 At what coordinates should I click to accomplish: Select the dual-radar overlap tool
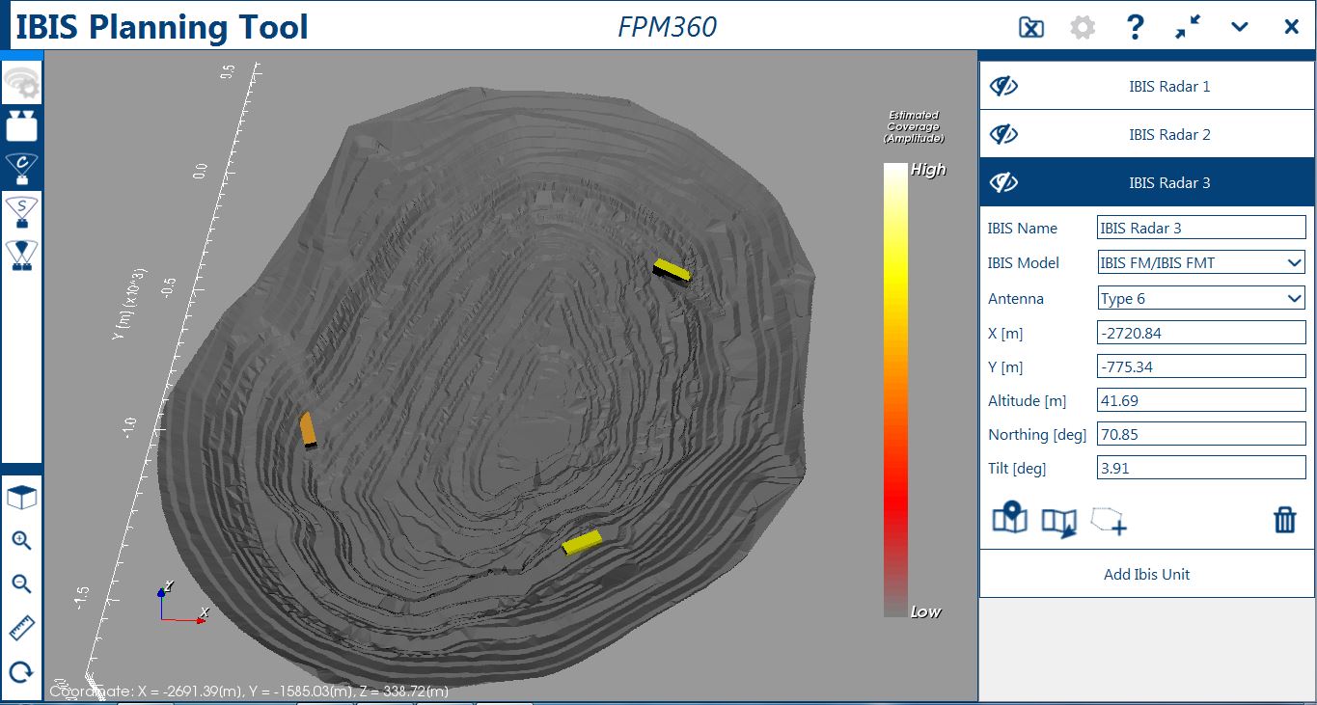pos(21,255)
